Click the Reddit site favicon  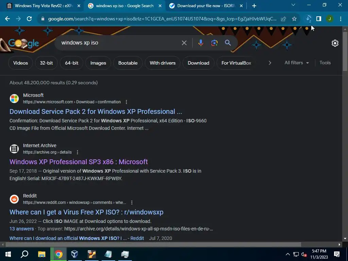coord(14,199)
